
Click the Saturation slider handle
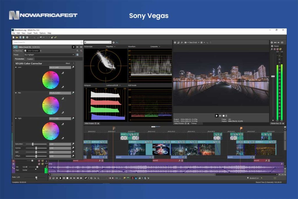(x=33, y=144)
